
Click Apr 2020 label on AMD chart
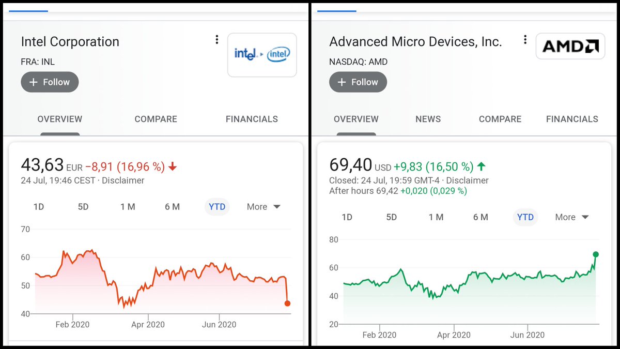coord(454,335)
